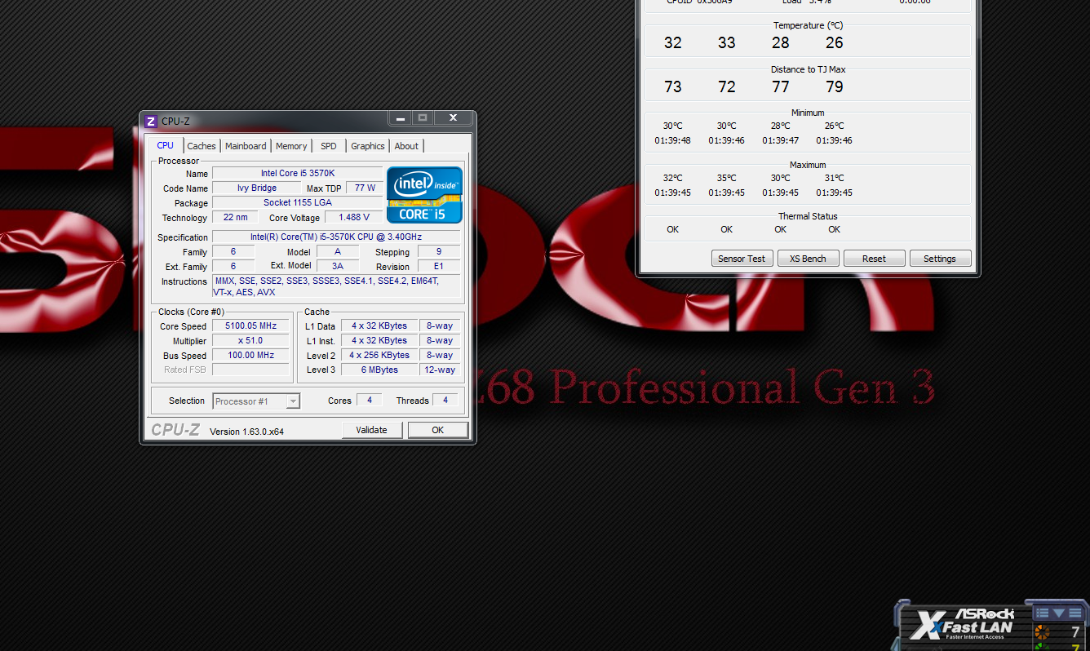The image size is (1090, 651).
Task: Click the Specification i5-3570K CPU @ 3.40GHz text
Action: [x=336, y=237]
